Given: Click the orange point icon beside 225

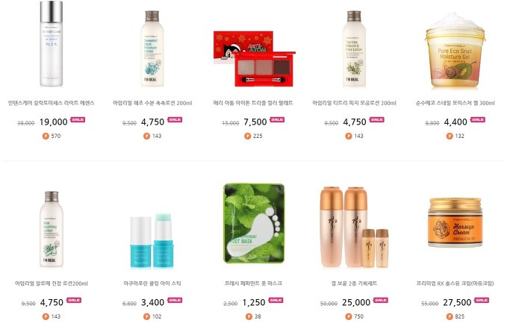Looking at the screenshot, I should [x=247, y=136].
